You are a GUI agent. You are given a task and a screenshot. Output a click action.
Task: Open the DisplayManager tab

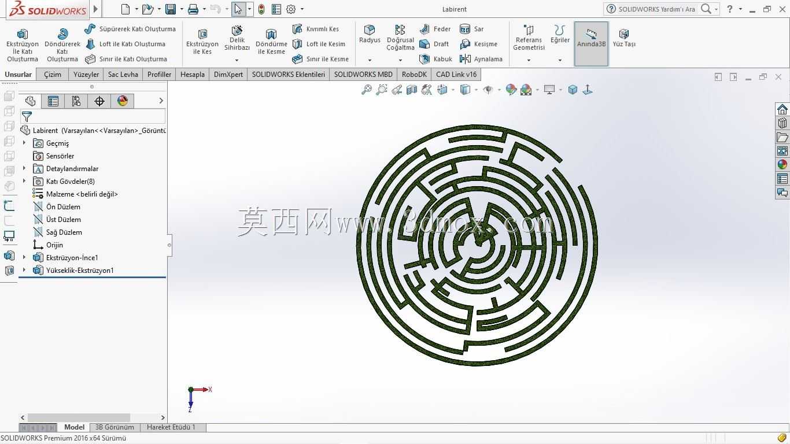pos(123,101)
